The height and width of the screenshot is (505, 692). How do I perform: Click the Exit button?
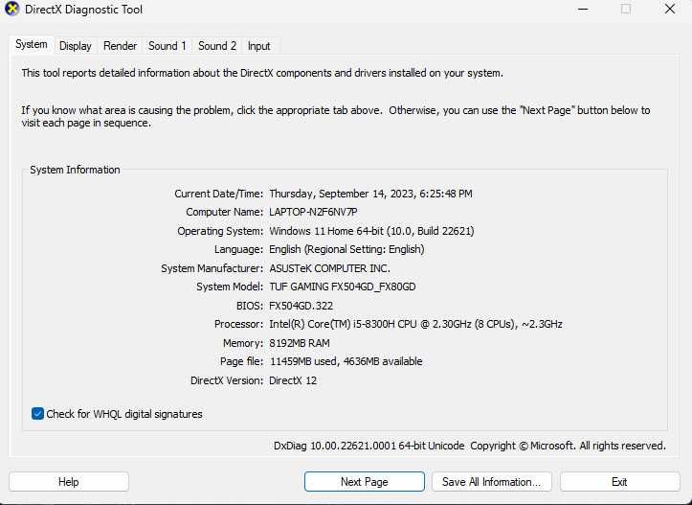[619, 482]
